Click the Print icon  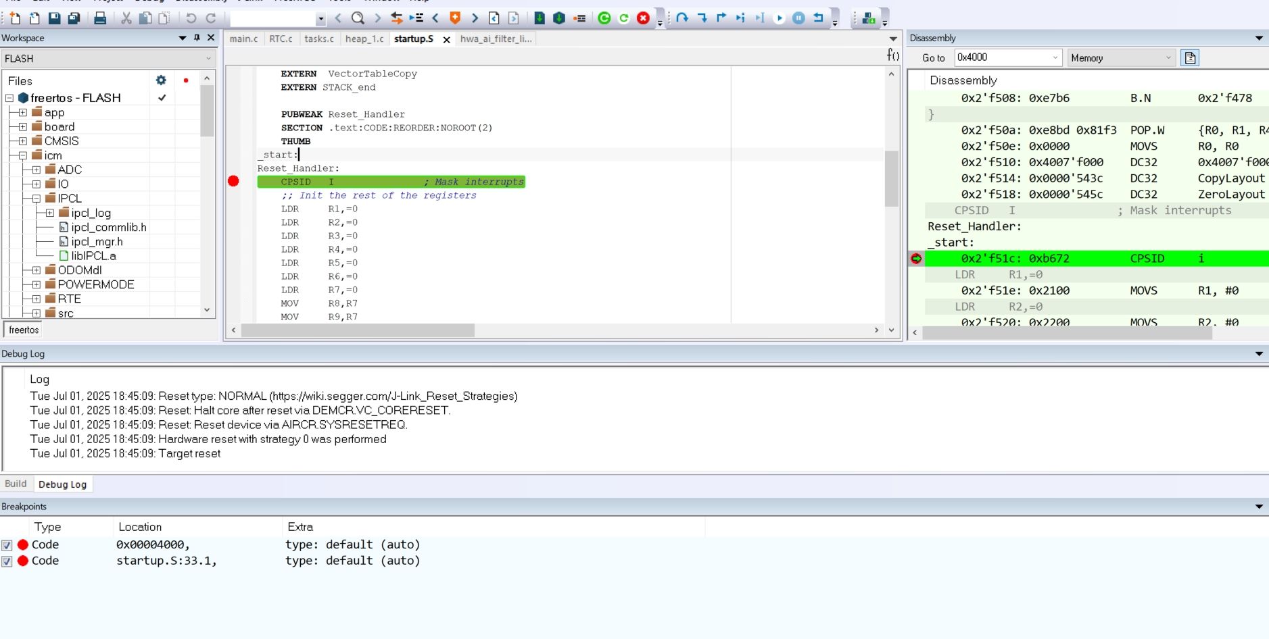100,18
